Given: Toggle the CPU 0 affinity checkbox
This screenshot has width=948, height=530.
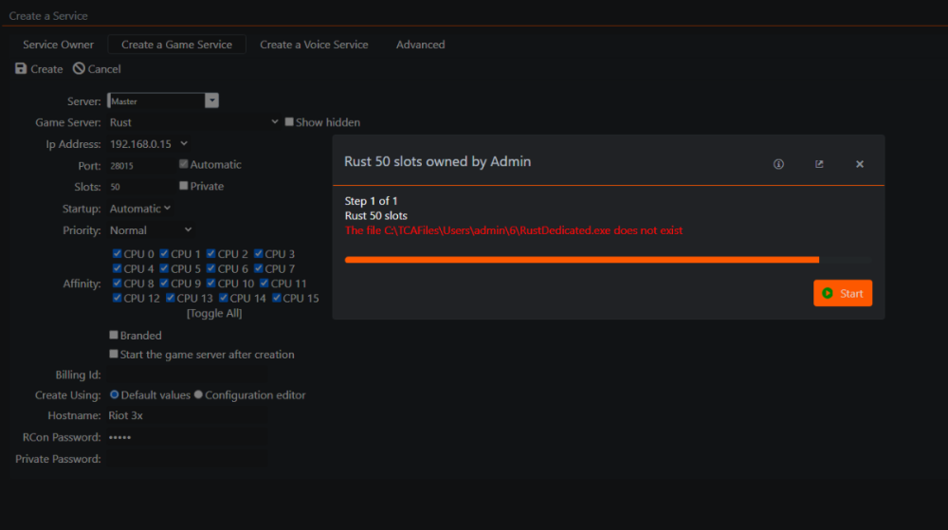Looking at the screenshot, I should pyautogui.click(x=117, y=254).
